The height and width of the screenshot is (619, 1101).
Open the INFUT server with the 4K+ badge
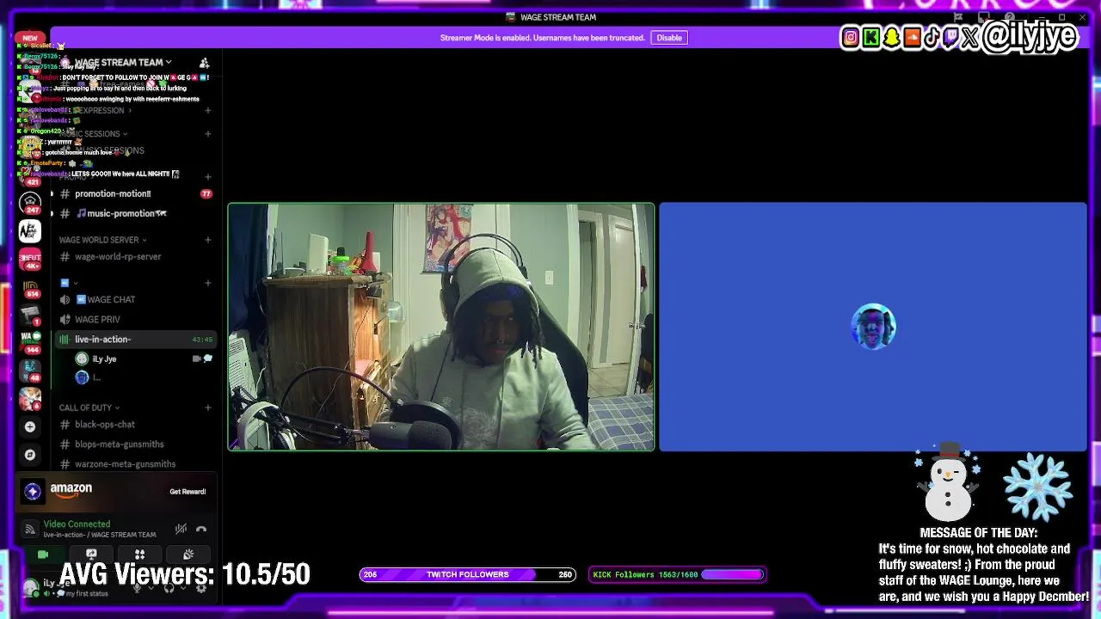30,259
